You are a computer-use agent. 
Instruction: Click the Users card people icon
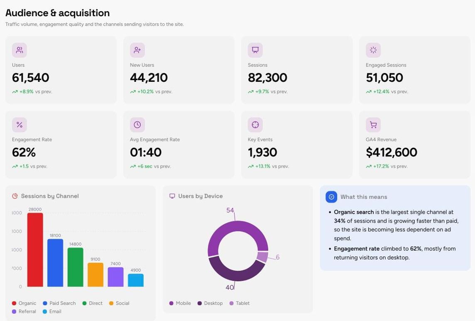(20, 50)
